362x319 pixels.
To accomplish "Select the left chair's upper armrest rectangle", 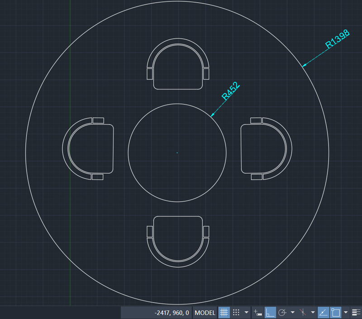I will tap(98, 120).
